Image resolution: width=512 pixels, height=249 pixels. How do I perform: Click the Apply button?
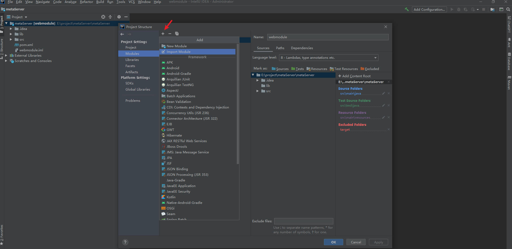point(379,242)
